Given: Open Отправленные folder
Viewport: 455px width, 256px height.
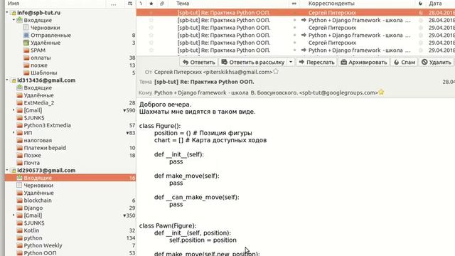Looking at the screenshot, I should (50, 35).
